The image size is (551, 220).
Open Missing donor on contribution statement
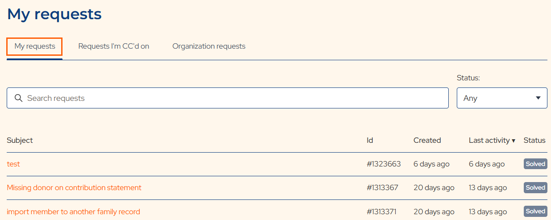click(x=74, y=187)
